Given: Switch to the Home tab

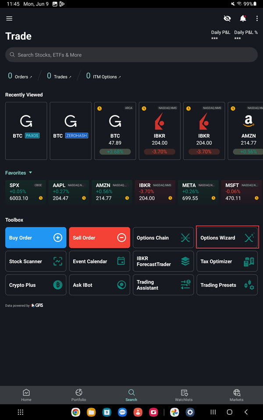Looking at the screenshot, I should pyautogui.click(x=26, y=395).
